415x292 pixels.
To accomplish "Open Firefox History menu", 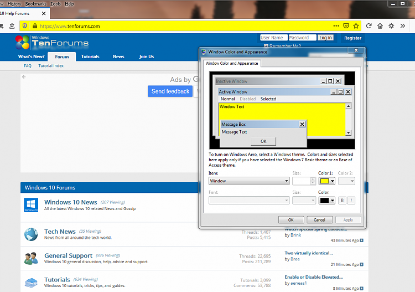I will (14, 4).
